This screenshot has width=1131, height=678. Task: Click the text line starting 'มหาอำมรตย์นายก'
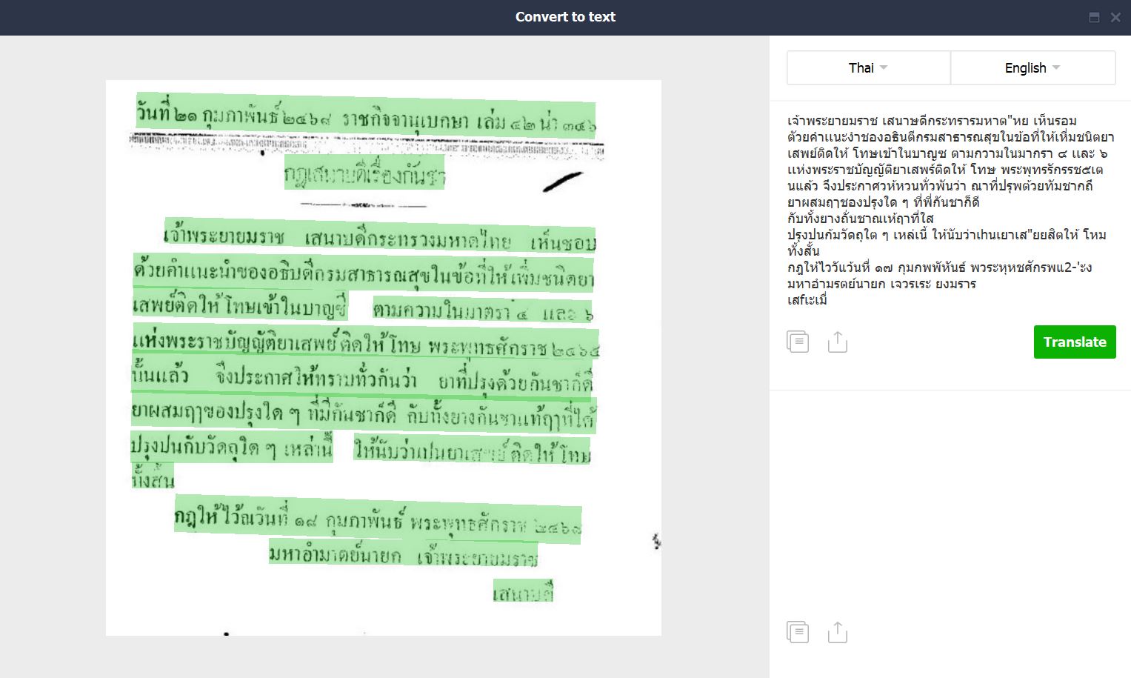pos(881,284)
